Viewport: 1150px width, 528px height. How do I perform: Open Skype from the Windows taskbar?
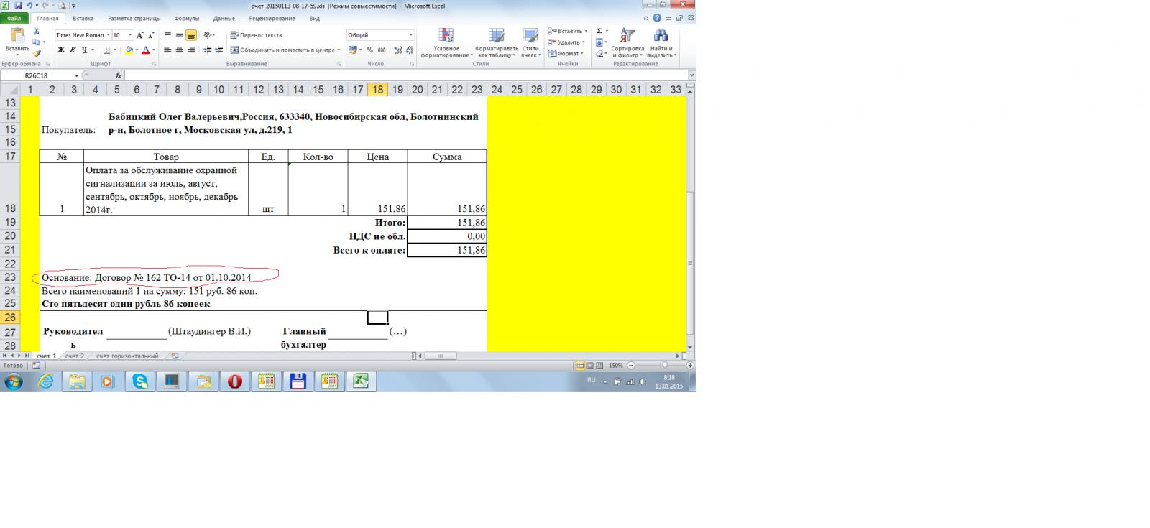(x=140, y=381)
